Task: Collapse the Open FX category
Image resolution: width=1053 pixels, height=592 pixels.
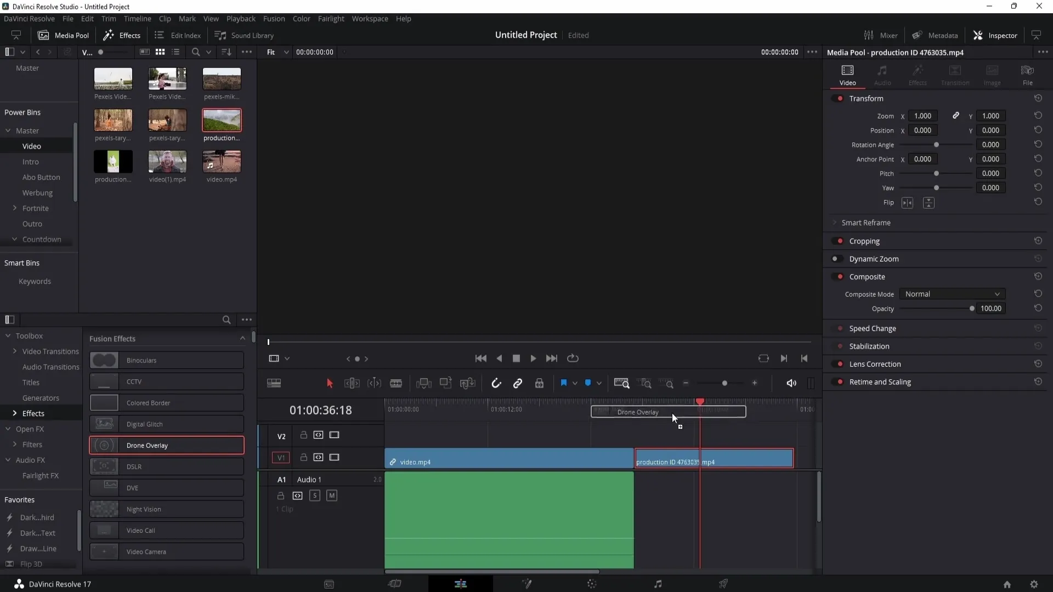Action: pyautogui.click(x=8, y=429)
